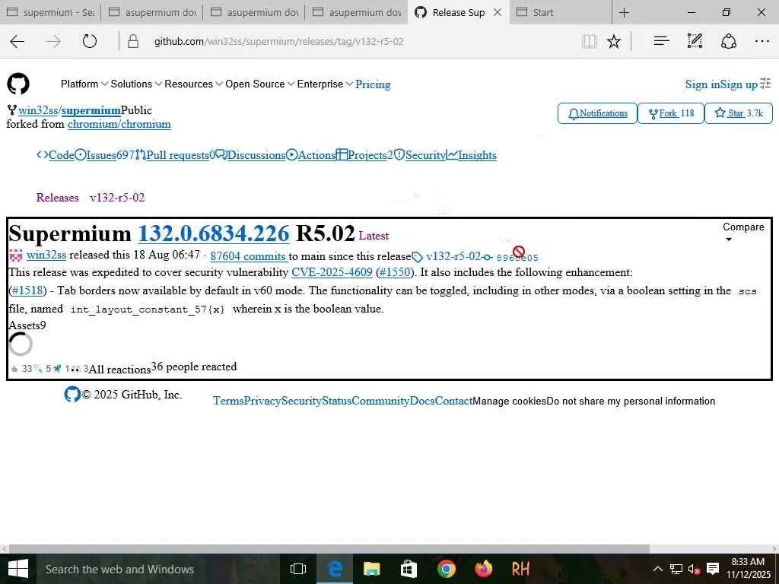Screen dimensions: 779x584
Task: Click the Sign in link
Action: coord(702,84)
